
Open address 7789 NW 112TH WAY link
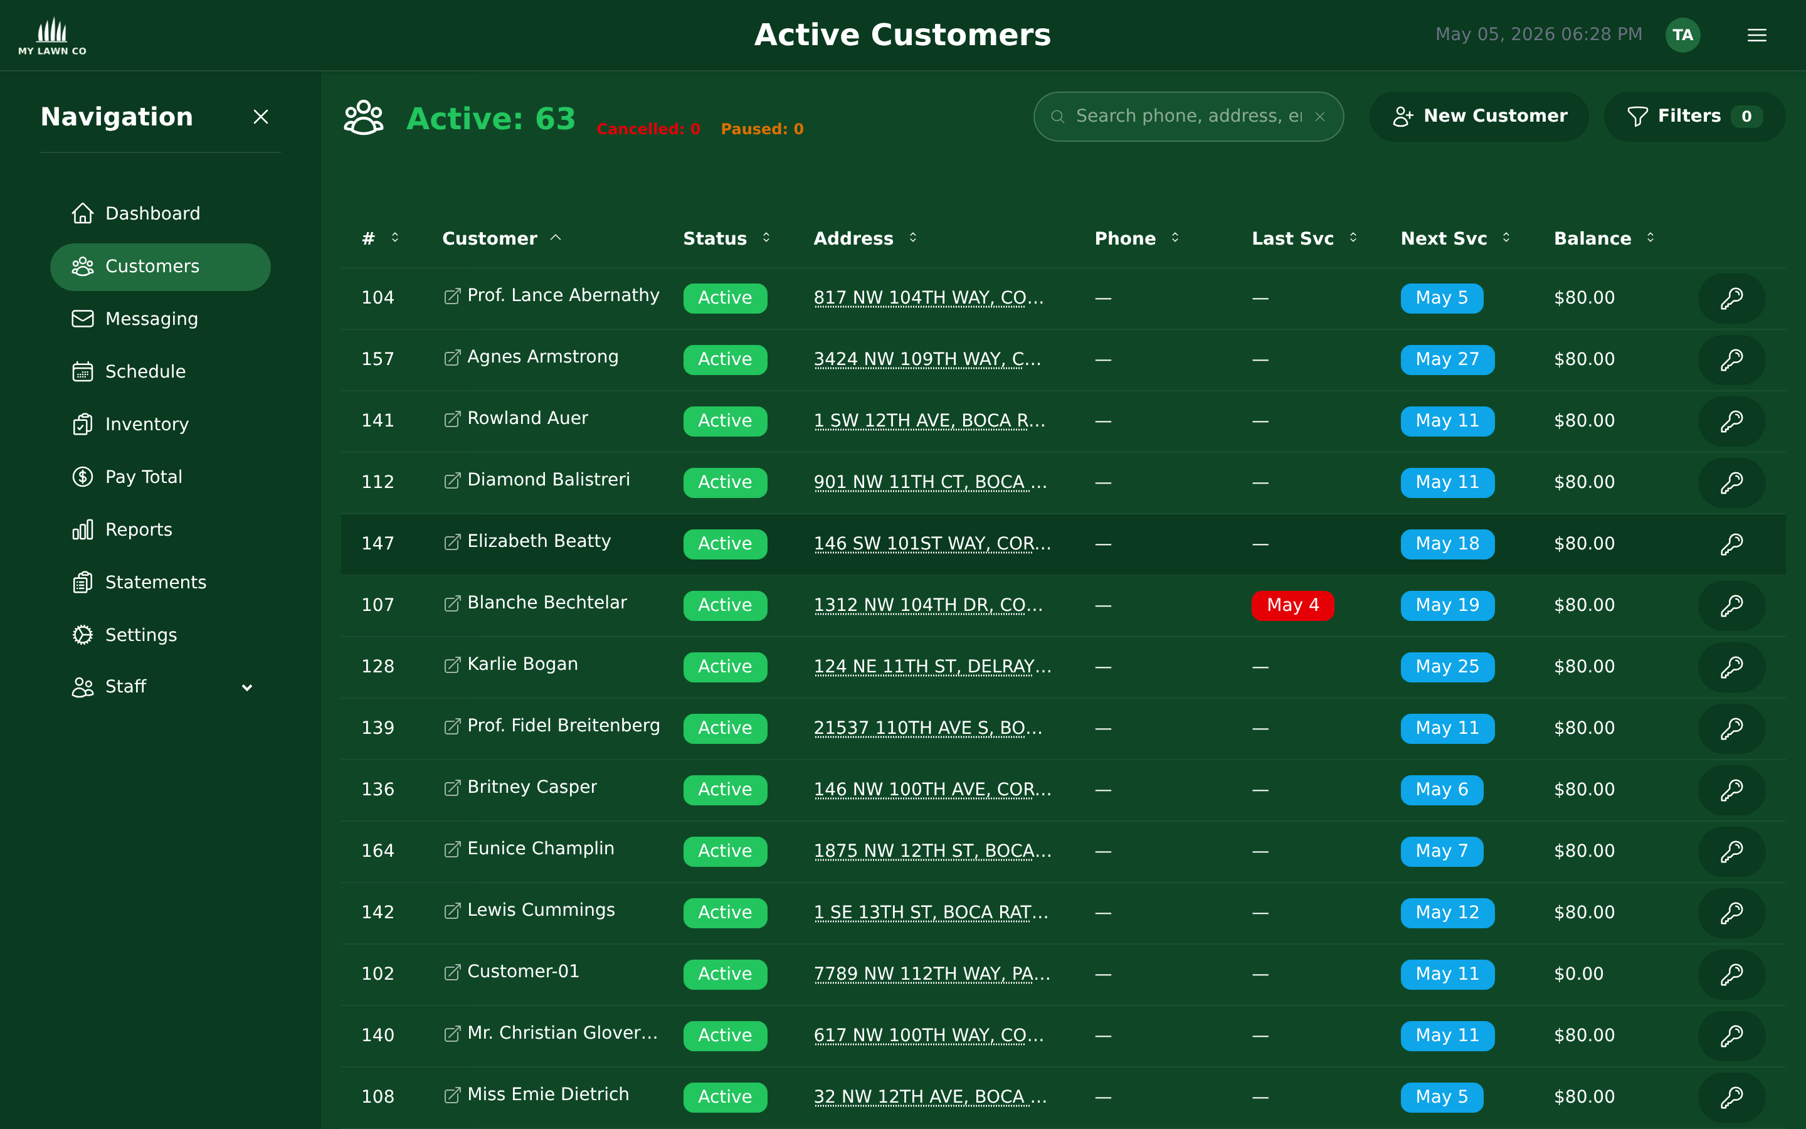pyautogui.click(x=932, y=973)
